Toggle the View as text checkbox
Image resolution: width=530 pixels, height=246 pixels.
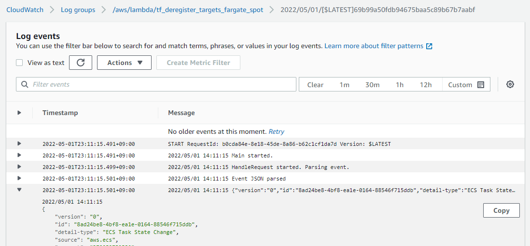[x=20, y=63]
